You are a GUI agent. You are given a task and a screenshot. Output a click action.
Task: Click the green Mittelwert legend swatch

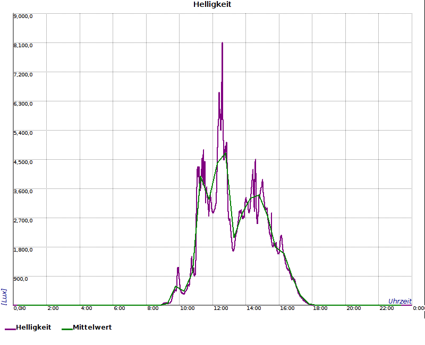tap(67, 329)
